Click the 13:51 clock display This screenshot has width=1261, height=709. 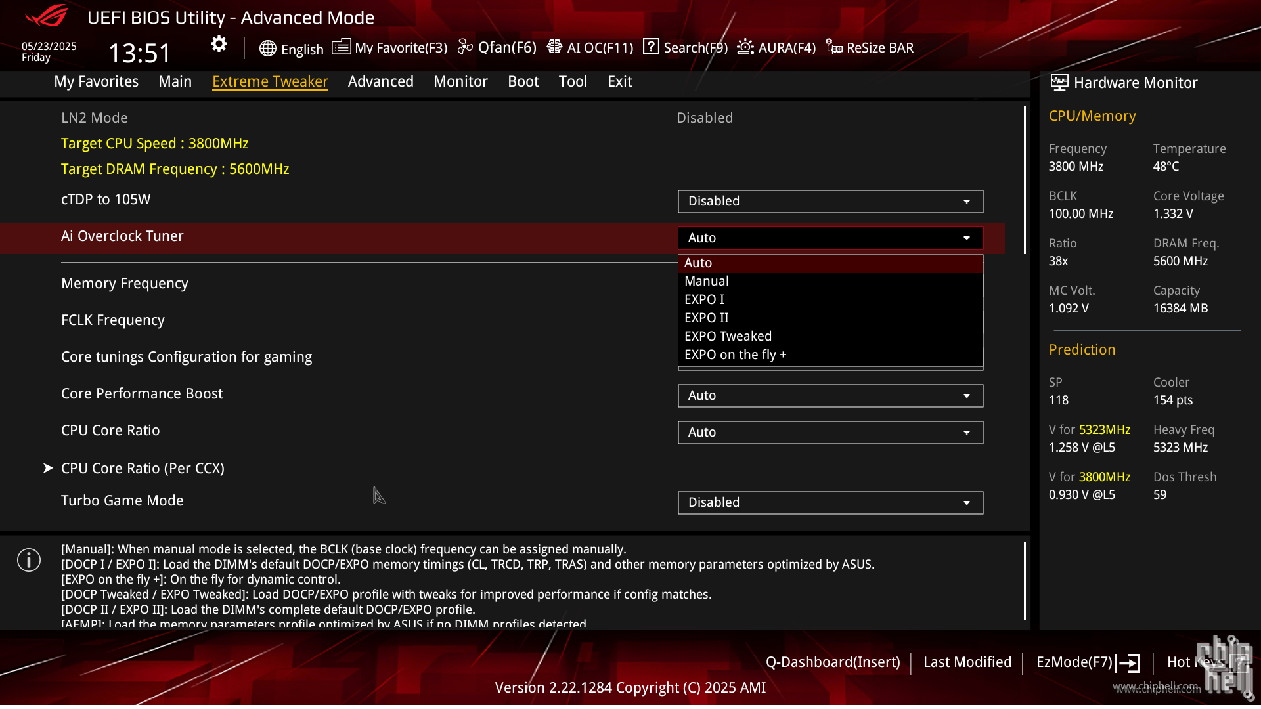[139, 53]
